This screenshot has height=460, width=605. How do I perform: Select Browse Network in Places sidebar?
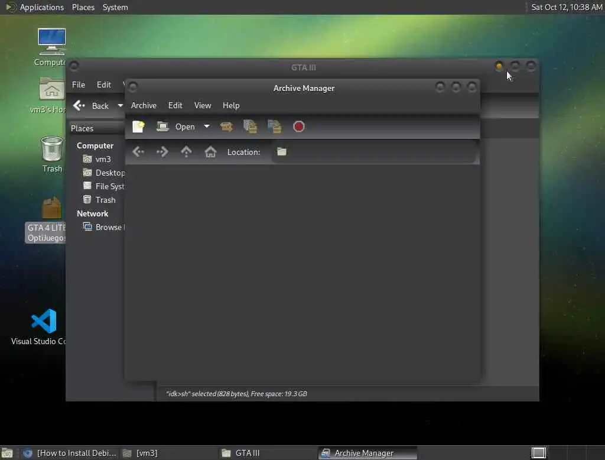coord(104,227)
